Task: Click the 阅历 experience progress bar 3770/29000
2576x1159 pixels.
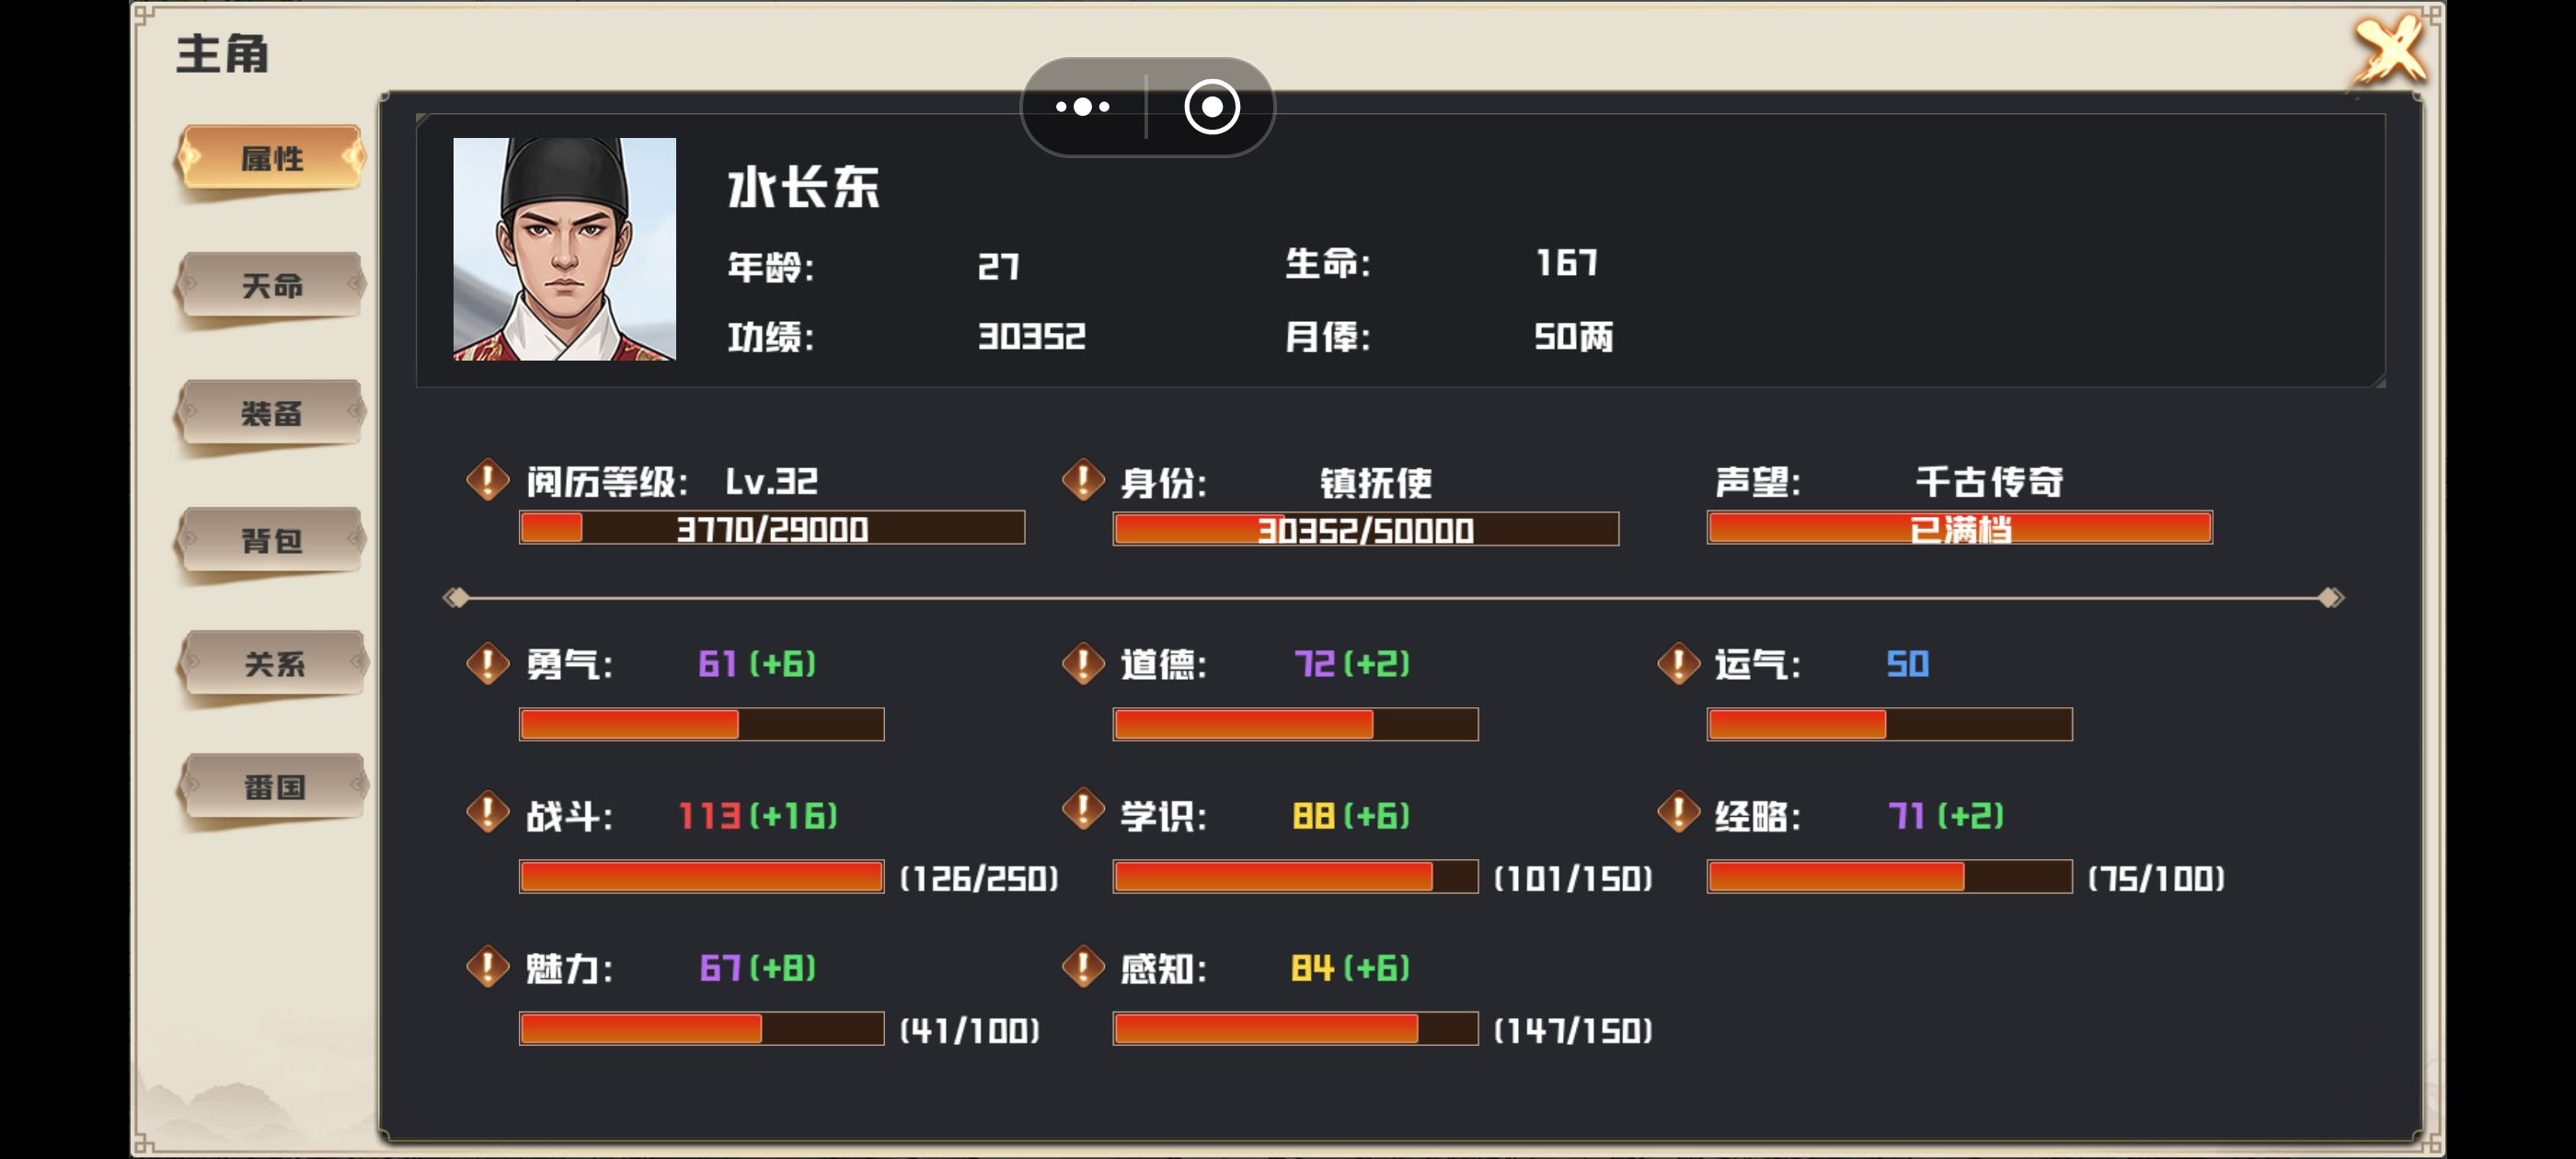Action: 772,528
